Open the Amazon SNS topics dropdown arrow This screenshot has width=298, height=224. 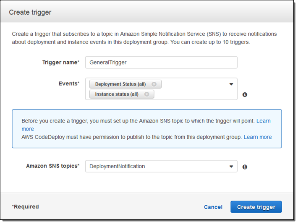231,167
